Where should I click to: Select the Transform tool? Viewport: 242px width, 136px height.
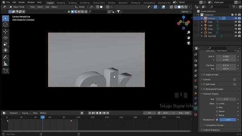pyautogui.click(x=5, y=50)
